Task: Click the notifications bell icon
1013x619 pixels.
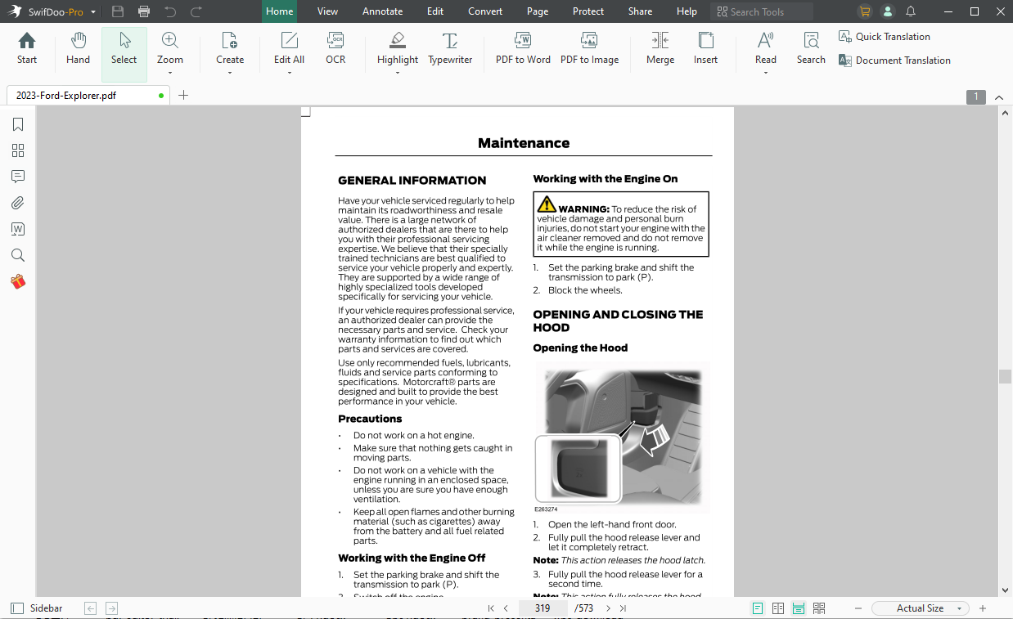Action: [911, 11]
